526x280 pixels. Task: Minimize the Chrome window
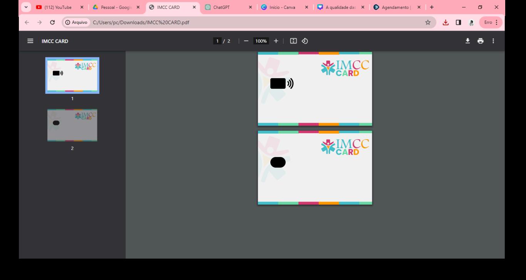(463, 7)
